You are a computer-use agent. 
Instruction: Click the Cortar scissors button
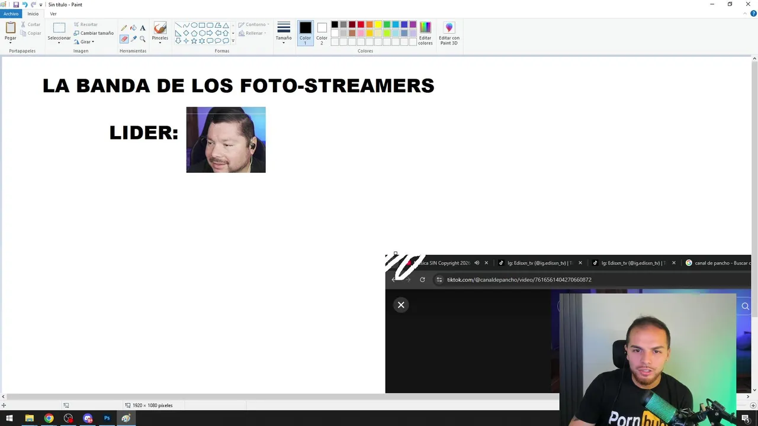coord(31,24)
